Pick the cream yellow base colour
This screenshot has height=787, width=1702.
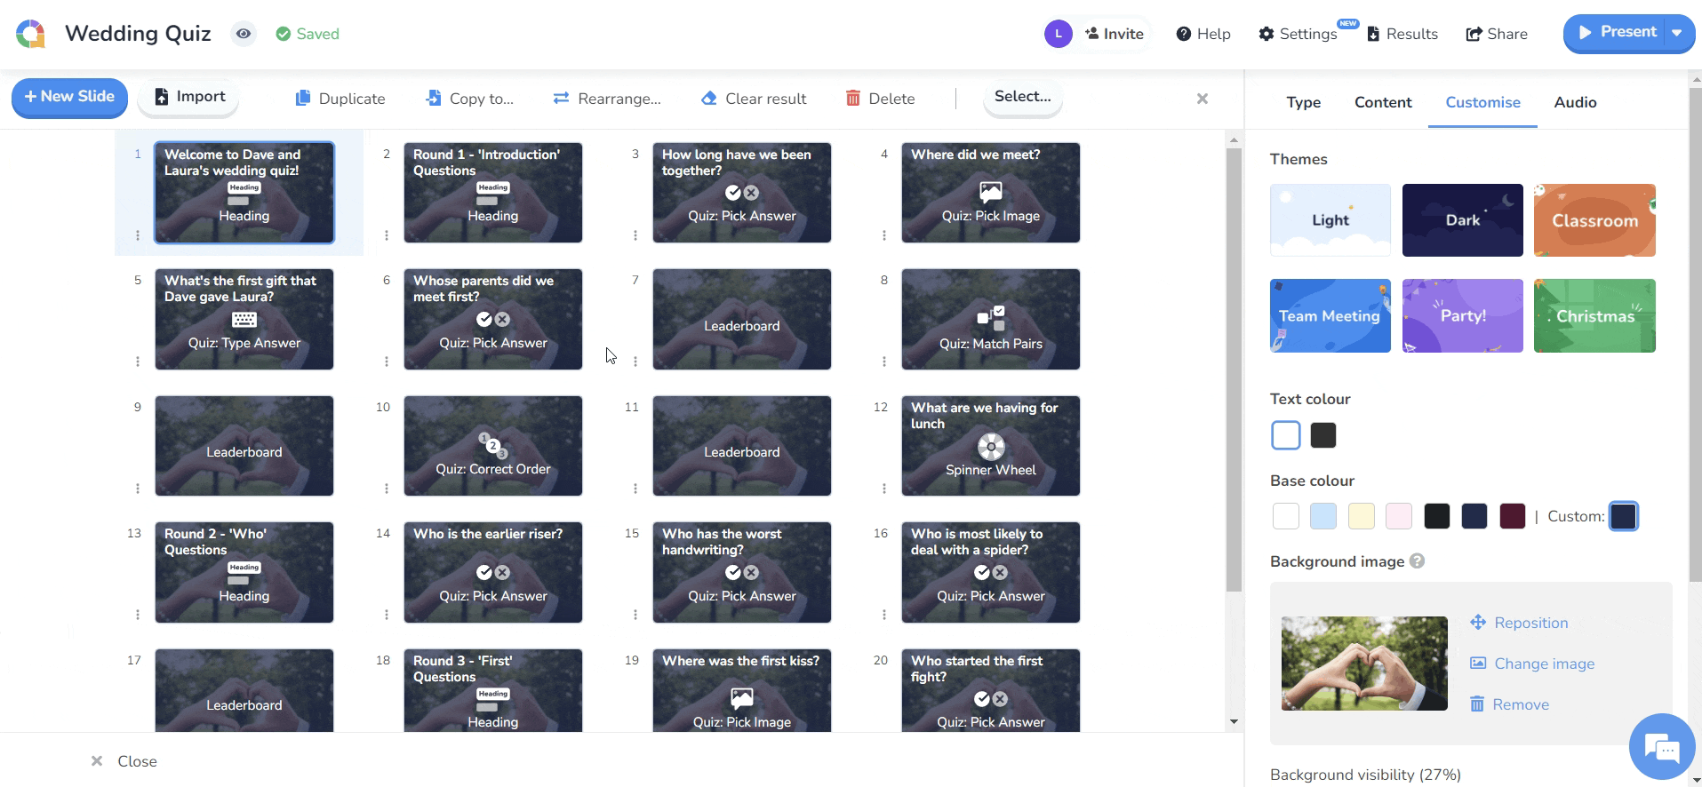[x=1362, y=516]
